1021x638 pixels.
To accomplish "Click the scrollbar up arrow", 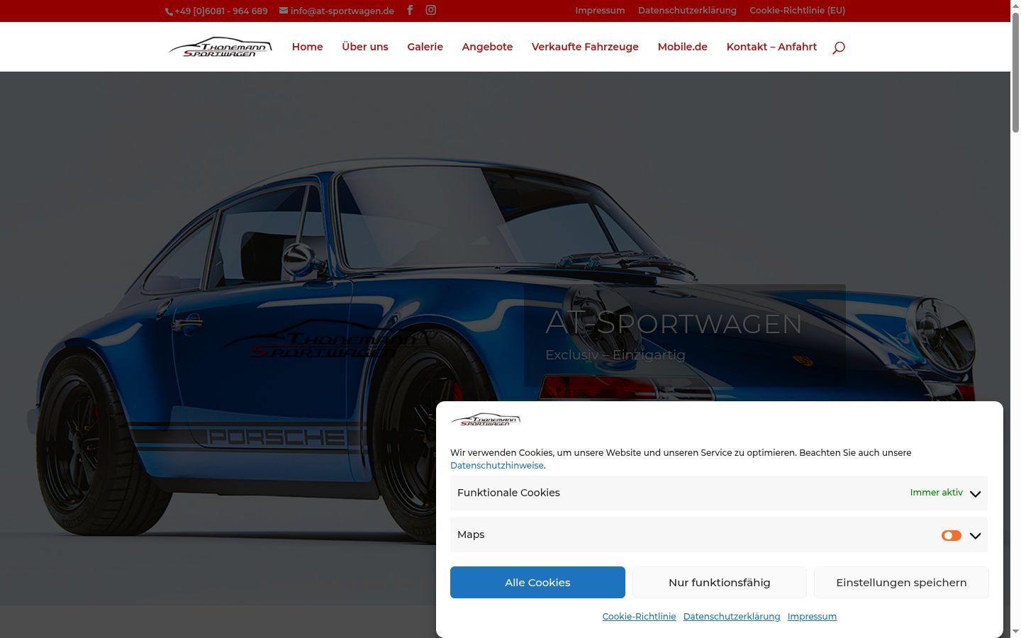I will point(1015,5).
